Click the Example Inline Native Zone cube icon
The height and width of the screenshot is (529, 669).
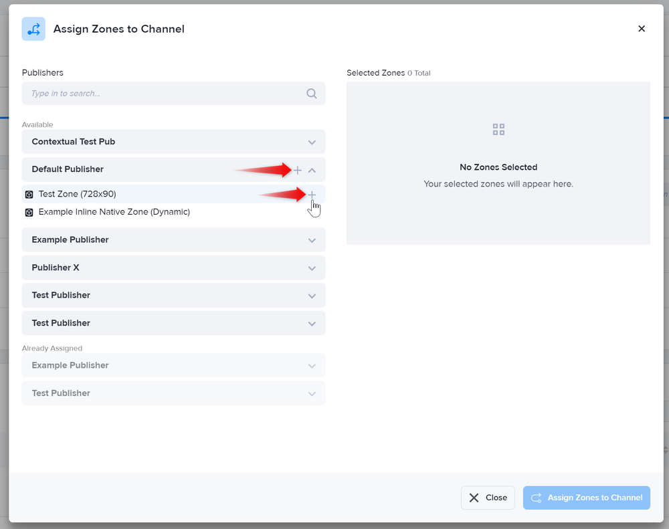tap(29, 213)
